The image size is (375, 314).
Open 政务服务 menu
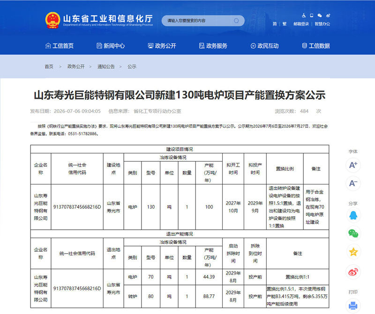click(x=213, y=45)
